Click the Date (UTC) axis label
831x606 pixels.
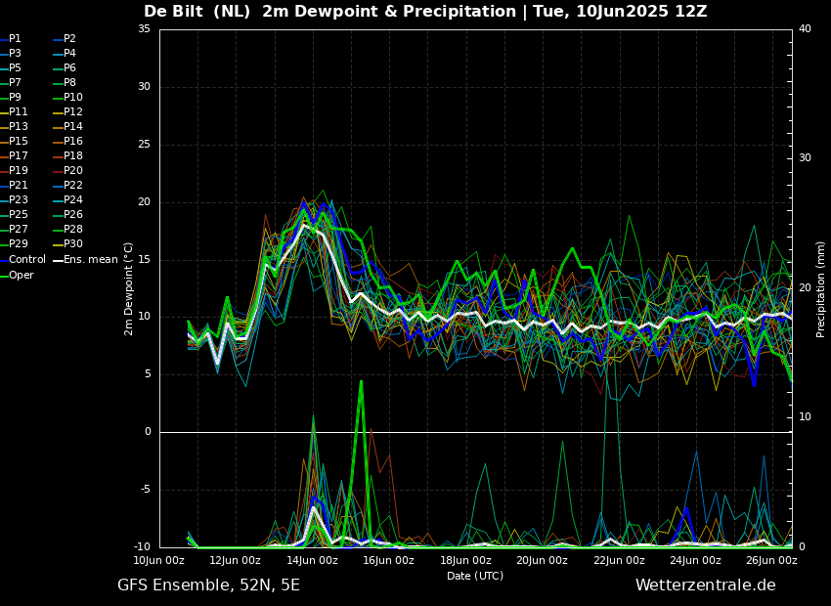[475, 577]
